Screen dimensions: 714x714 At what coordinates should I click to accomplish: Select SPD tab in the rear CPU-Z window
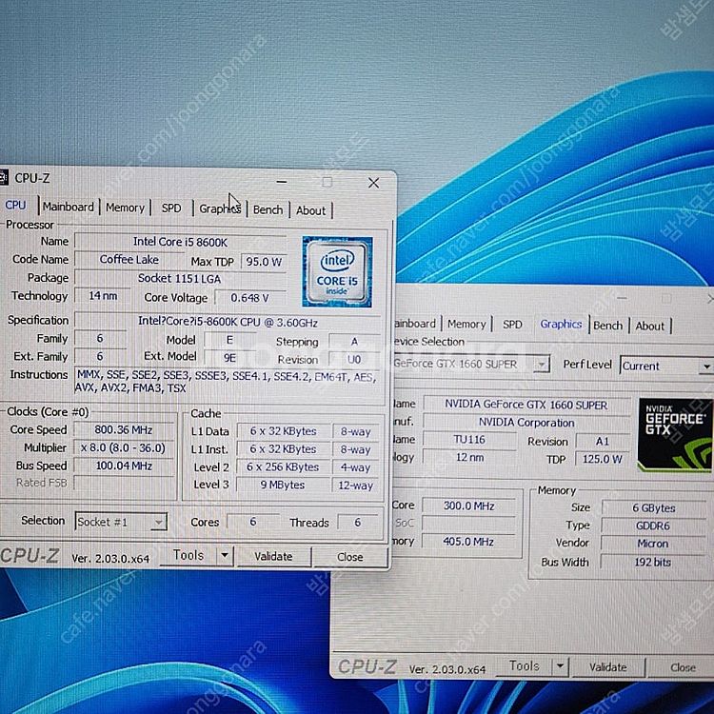(512, 325)
